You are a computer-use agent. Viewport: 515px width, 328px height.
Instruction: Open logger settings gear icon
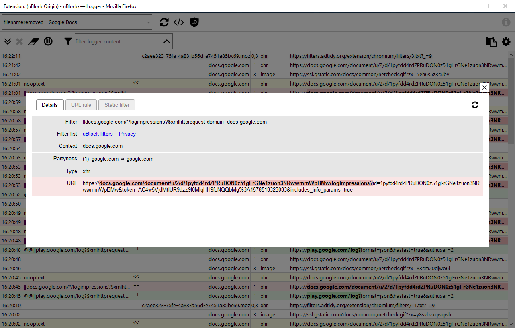pos(506,41)
